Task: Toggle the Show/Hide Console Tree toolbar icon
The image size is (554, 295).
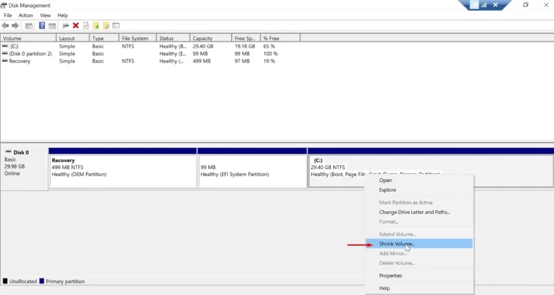Action: tap(28, 26)
